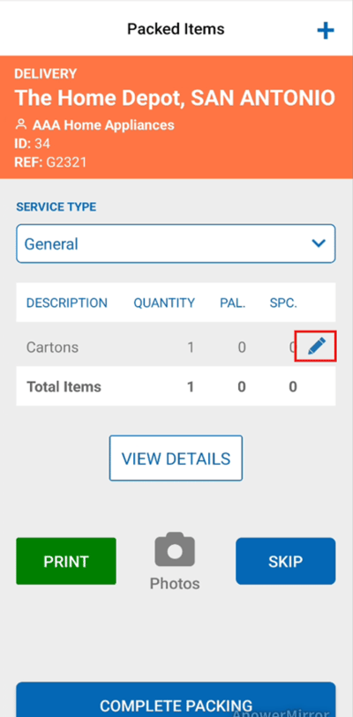
Task: Select the QUANTITY column header
Action: pyautogui.click(x=164, y=302)
